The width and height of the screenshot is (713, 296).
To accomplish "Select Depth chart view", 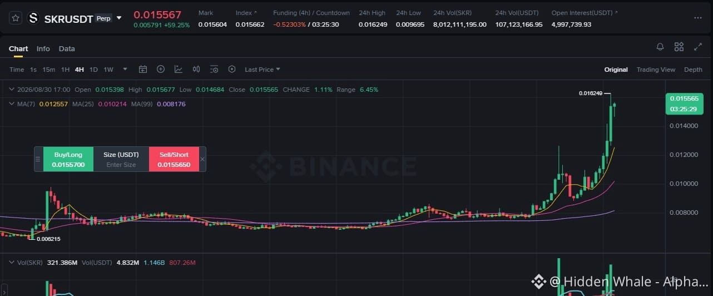I will [x=693, y=70].
